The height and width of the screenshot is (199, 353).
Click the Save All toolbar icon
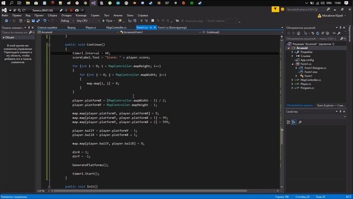pos(38,21)
